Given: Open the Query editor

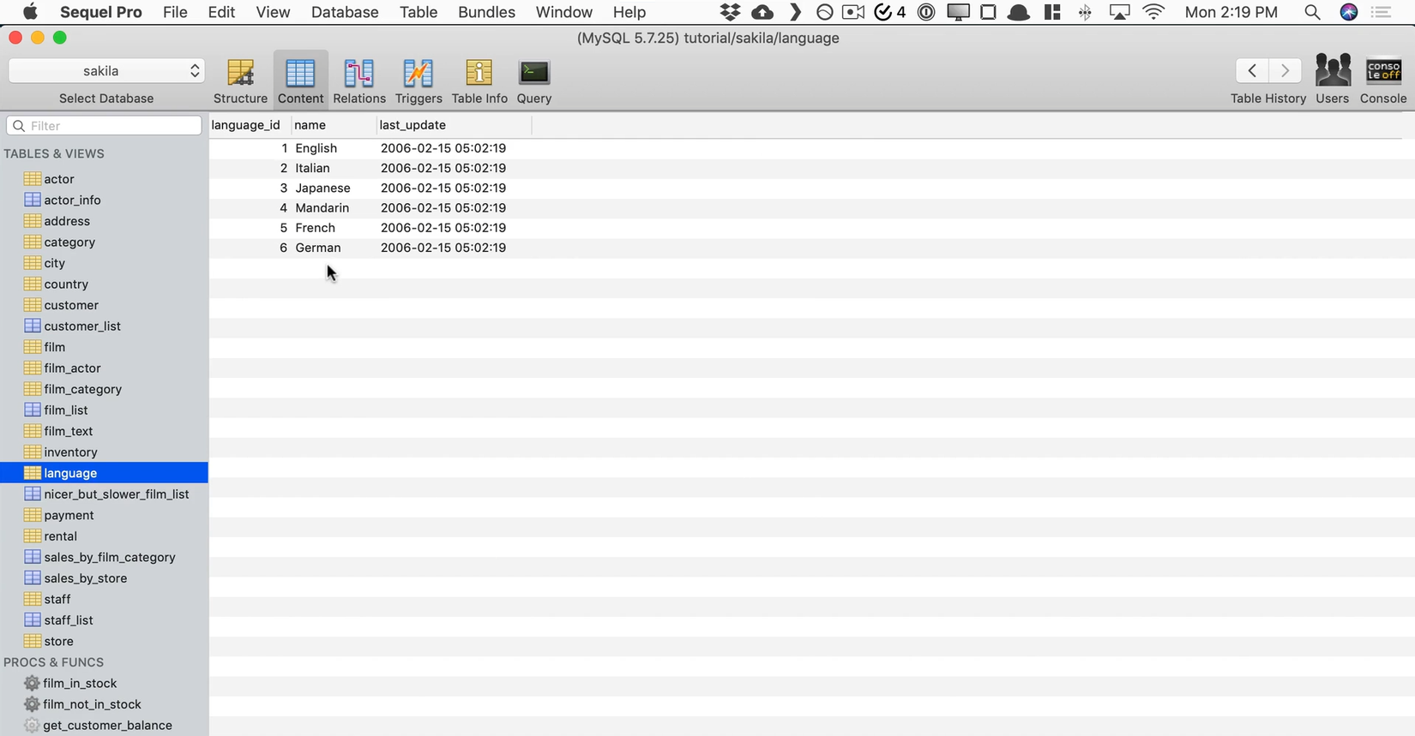Looking at the screenshot, I should [x=534, y=81].
